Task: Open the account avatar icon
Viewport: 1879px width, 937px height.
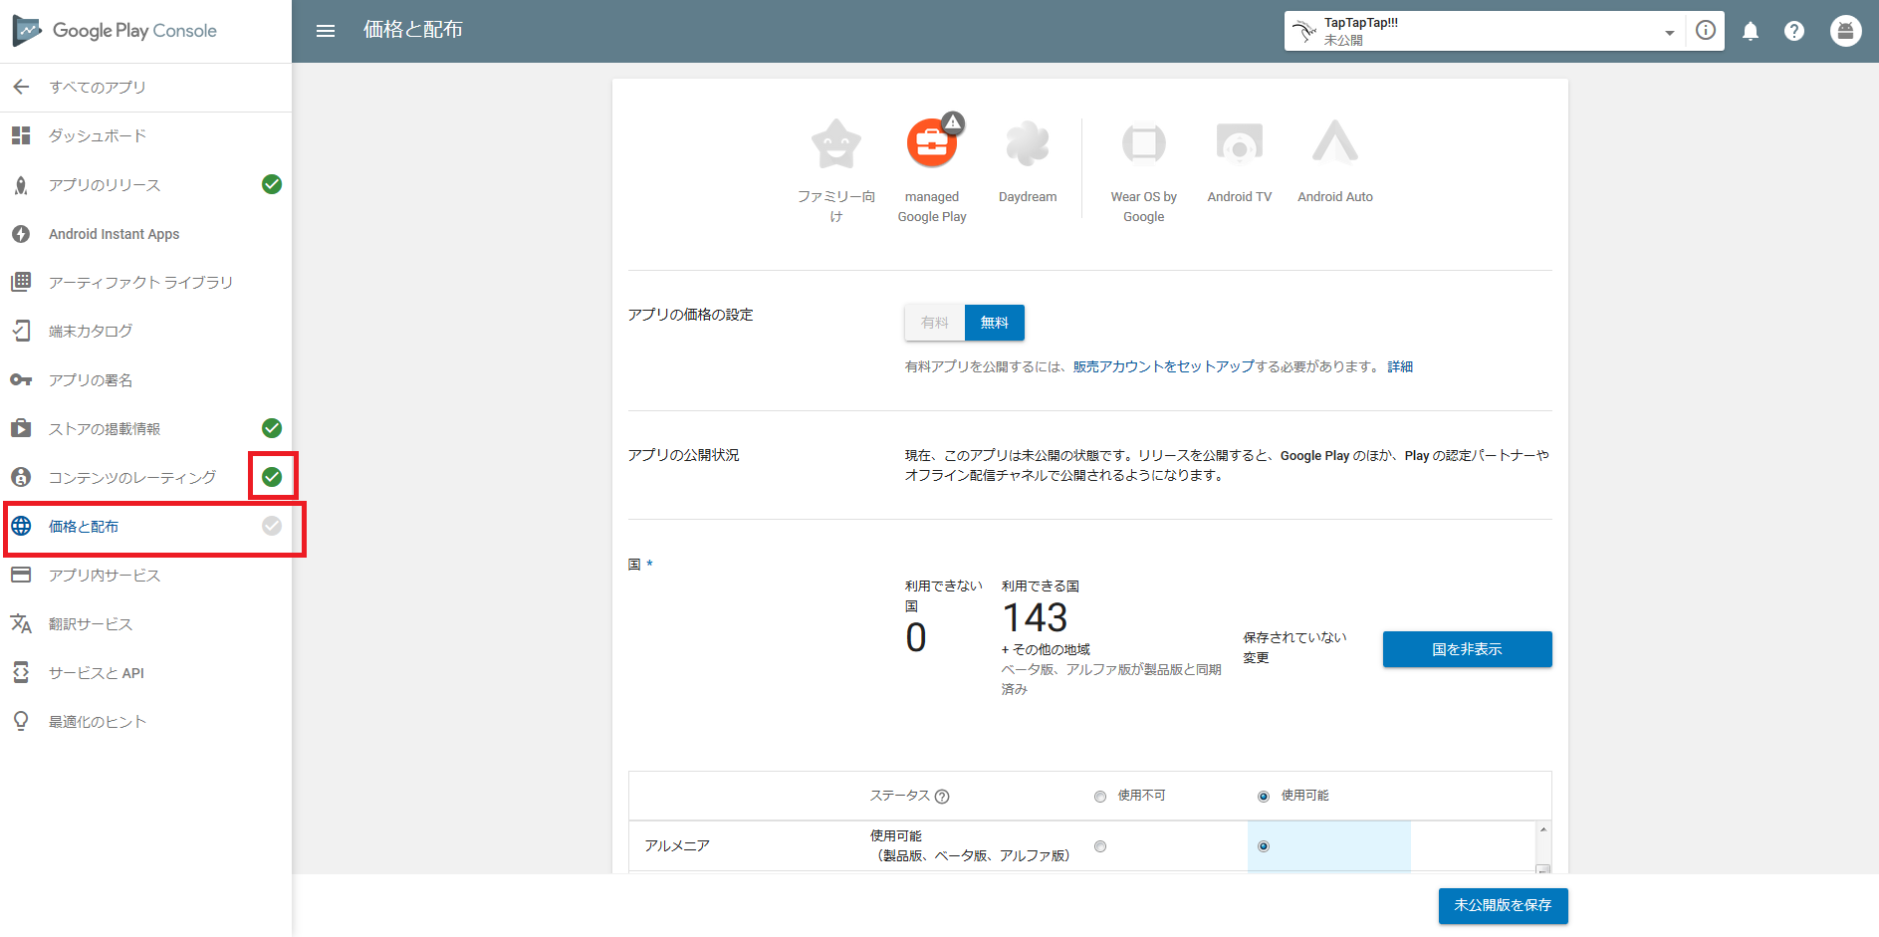Action: (1845, 31)
